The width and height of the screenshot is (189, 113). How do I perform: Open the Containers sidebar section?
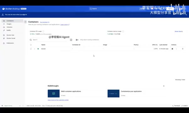pyautogui.click(x=13, y=21)
